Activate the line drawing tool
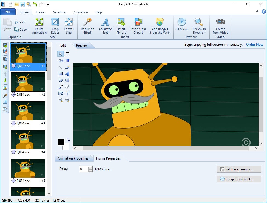 pyautogui.click(x=61, y=67)
